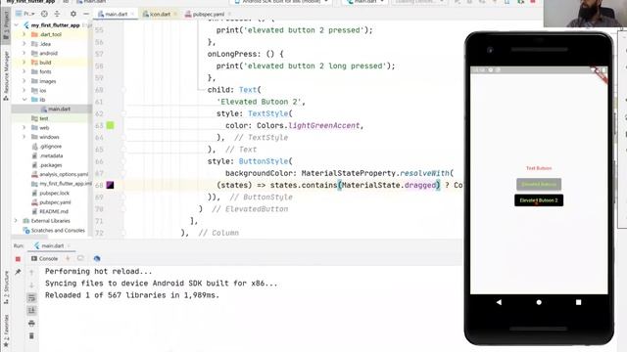This screenshot has width=627, height=352.
Task: Toggle scroll to end of console
Action: click(31, 311)
